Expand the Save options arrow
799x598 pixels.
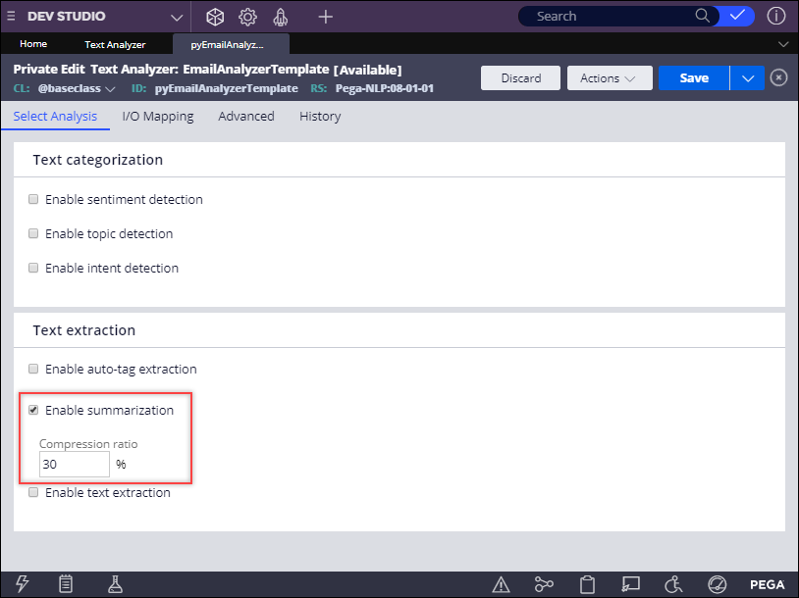coord(747,78)
